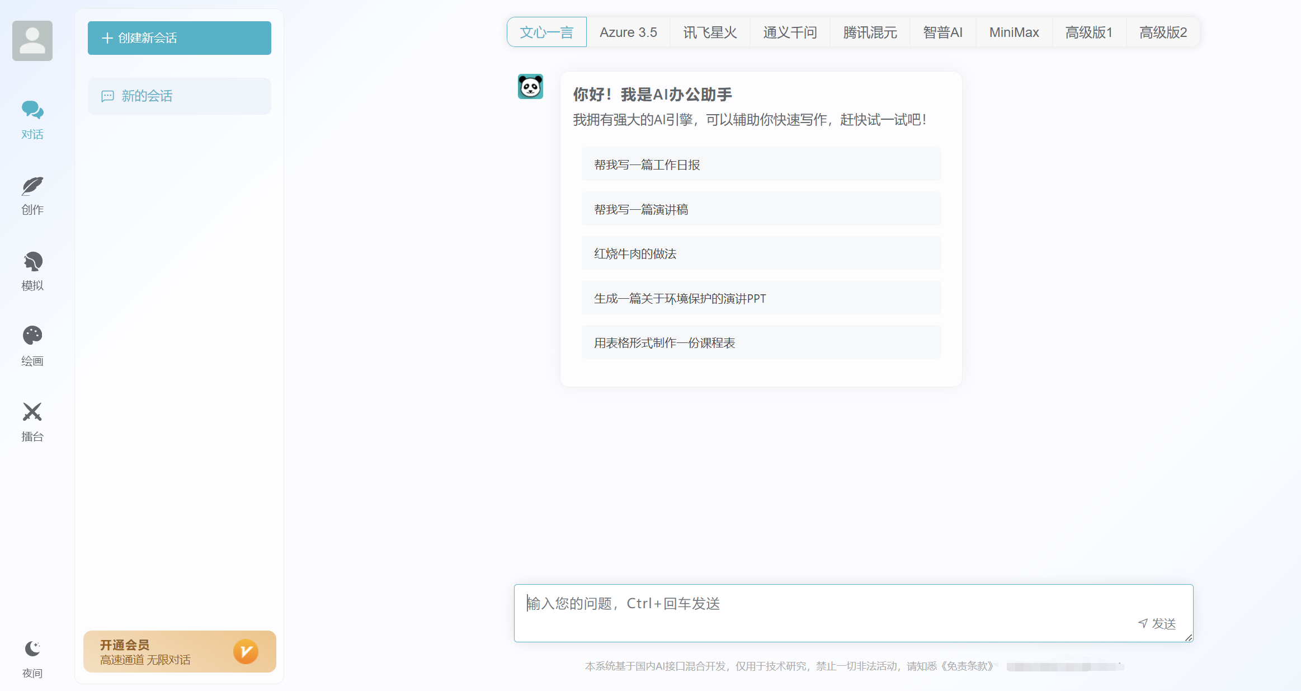Click the 帮我写一篇工作日报 suggestion

click(x=761, y=164)
